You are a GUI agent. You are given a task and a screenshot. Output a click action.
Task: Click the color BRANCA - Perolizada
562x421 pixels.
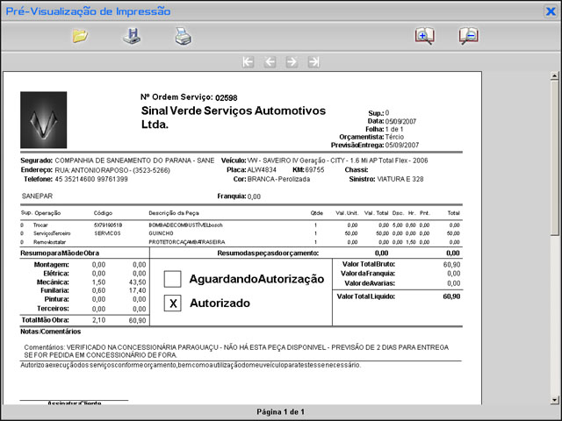(278, 179)
